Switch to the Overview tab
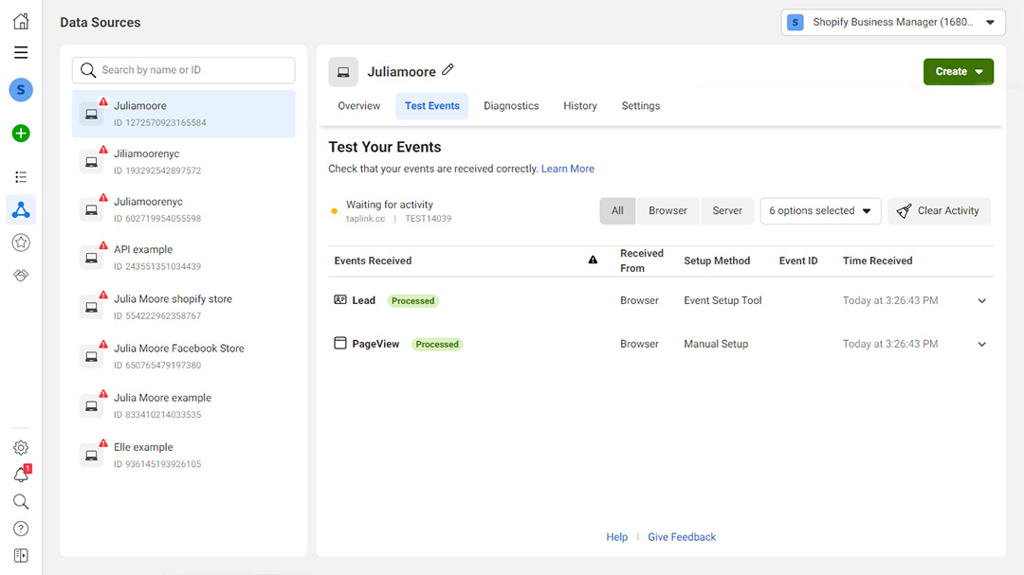The width and height of the screenshot is (1024, 575). [x=359, y=106]
